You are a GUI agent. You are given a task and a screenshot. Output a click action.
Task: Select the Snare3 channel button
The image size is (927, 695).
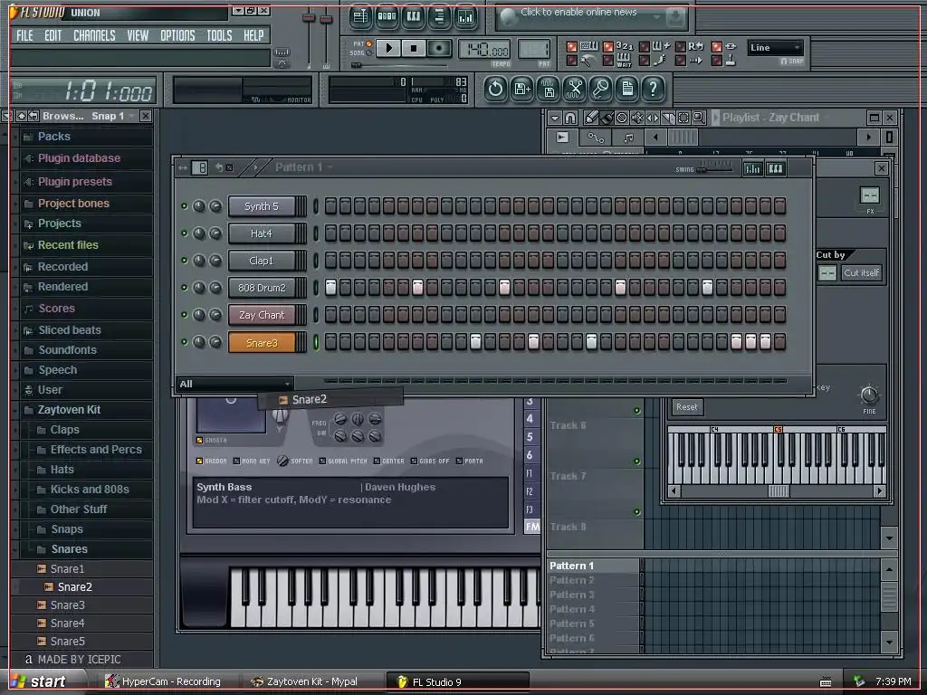click(262, 343)
